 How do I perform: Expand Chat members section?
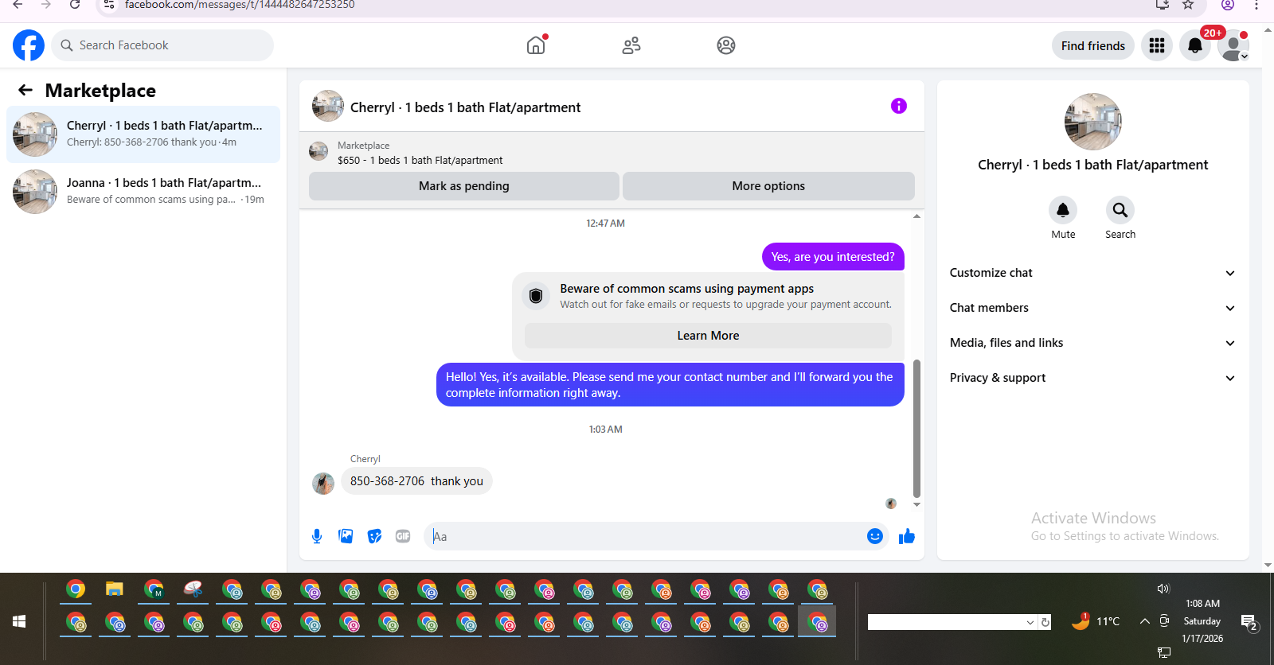[1092, 308]
